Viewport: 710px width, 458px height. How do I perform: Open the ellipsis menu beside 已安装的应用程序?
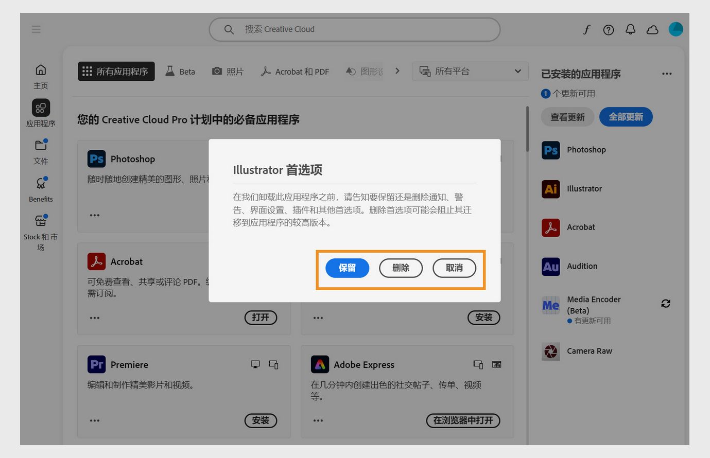(x=667, y=74)
